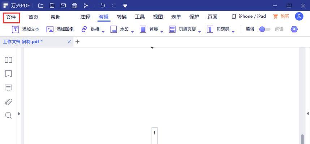Open the 视图 tab
This screenshot has height=144, width=310.
(x=158, y=17)
